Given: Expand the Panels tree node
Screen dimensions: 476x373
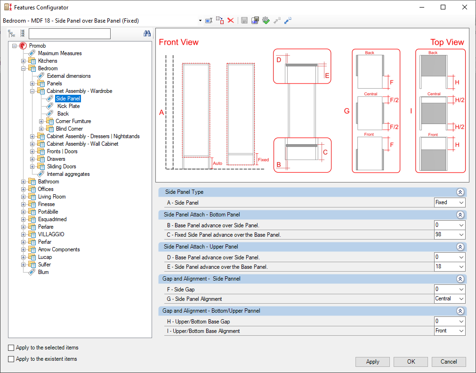Looking at the screenshot, I should (x=32, y=83).
